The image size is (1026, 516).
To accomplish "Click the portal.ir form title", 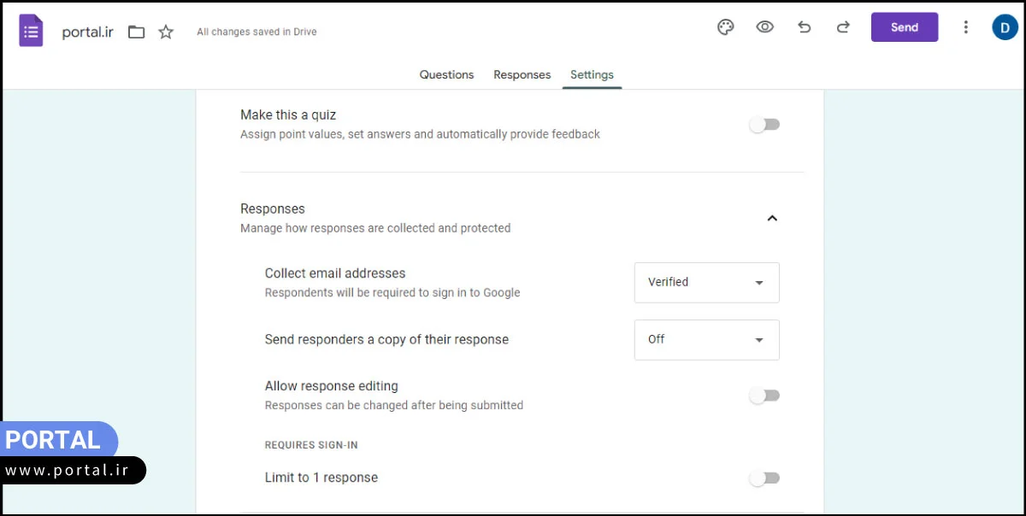I will (x=87, y=32).
